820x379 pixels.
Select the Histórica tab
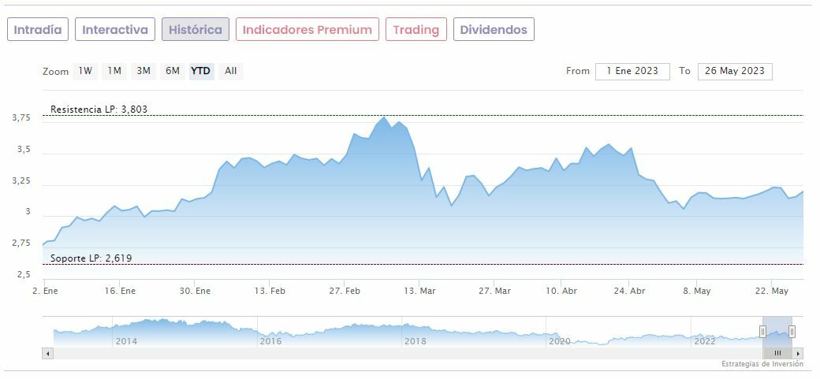click(x=196, y=30)
